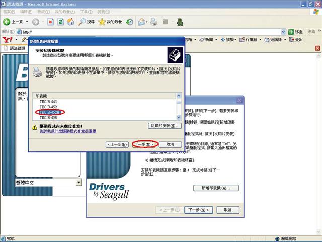The image size is (322, 242).
Task: Close the tab bar via the red X icon
Action: (x=317, y=48)
